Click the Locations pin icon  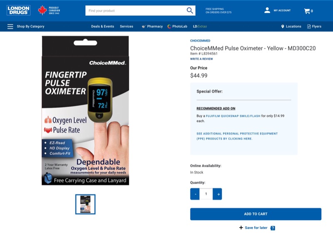pyautogui.click(x=283, y=27)
